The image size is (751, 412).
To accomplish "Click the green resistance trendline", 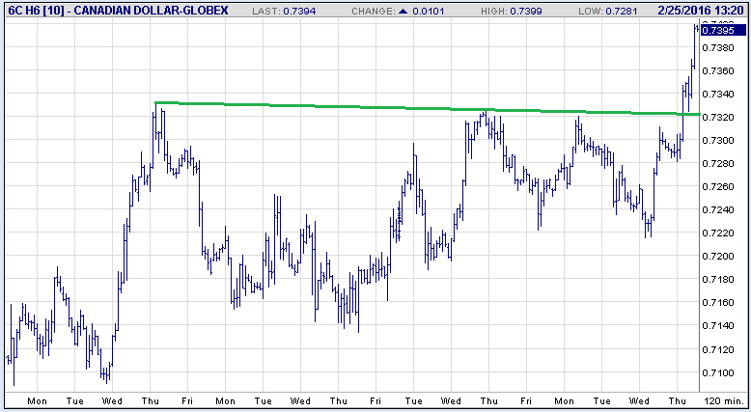I will tap(386, 108).
